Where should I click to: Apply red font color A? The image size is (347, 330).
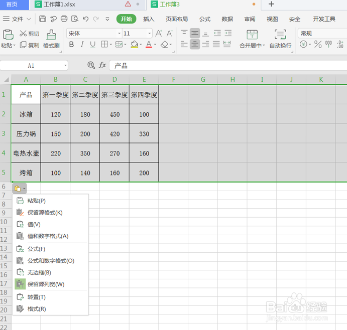pyautogui.click(x=149, y=45)
